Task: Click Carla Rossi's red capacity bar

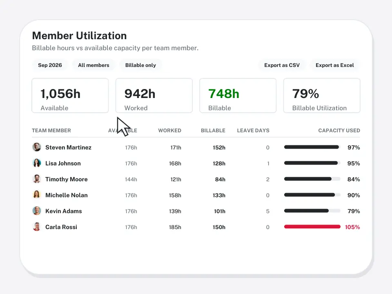Action: (312, 227)
